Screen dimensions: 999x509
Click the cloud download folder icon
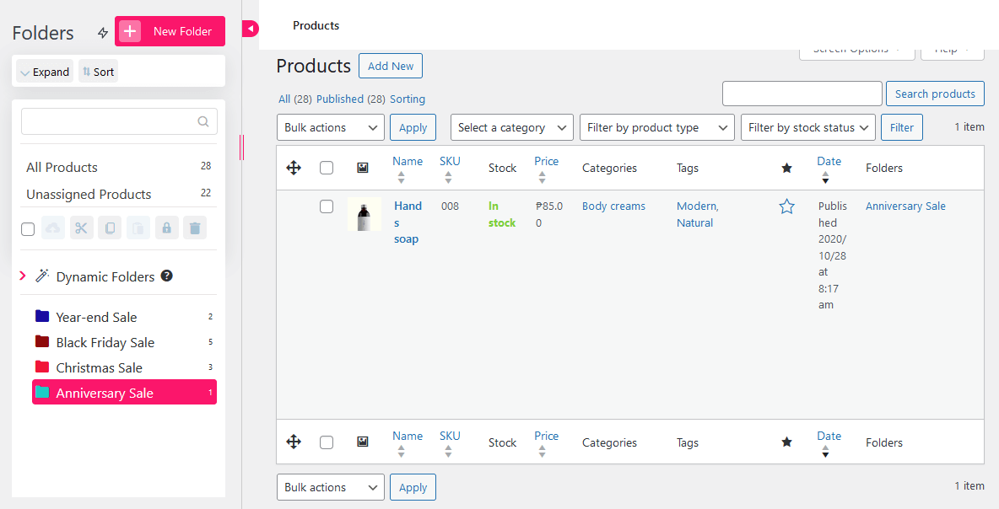(x=53, y=228)
